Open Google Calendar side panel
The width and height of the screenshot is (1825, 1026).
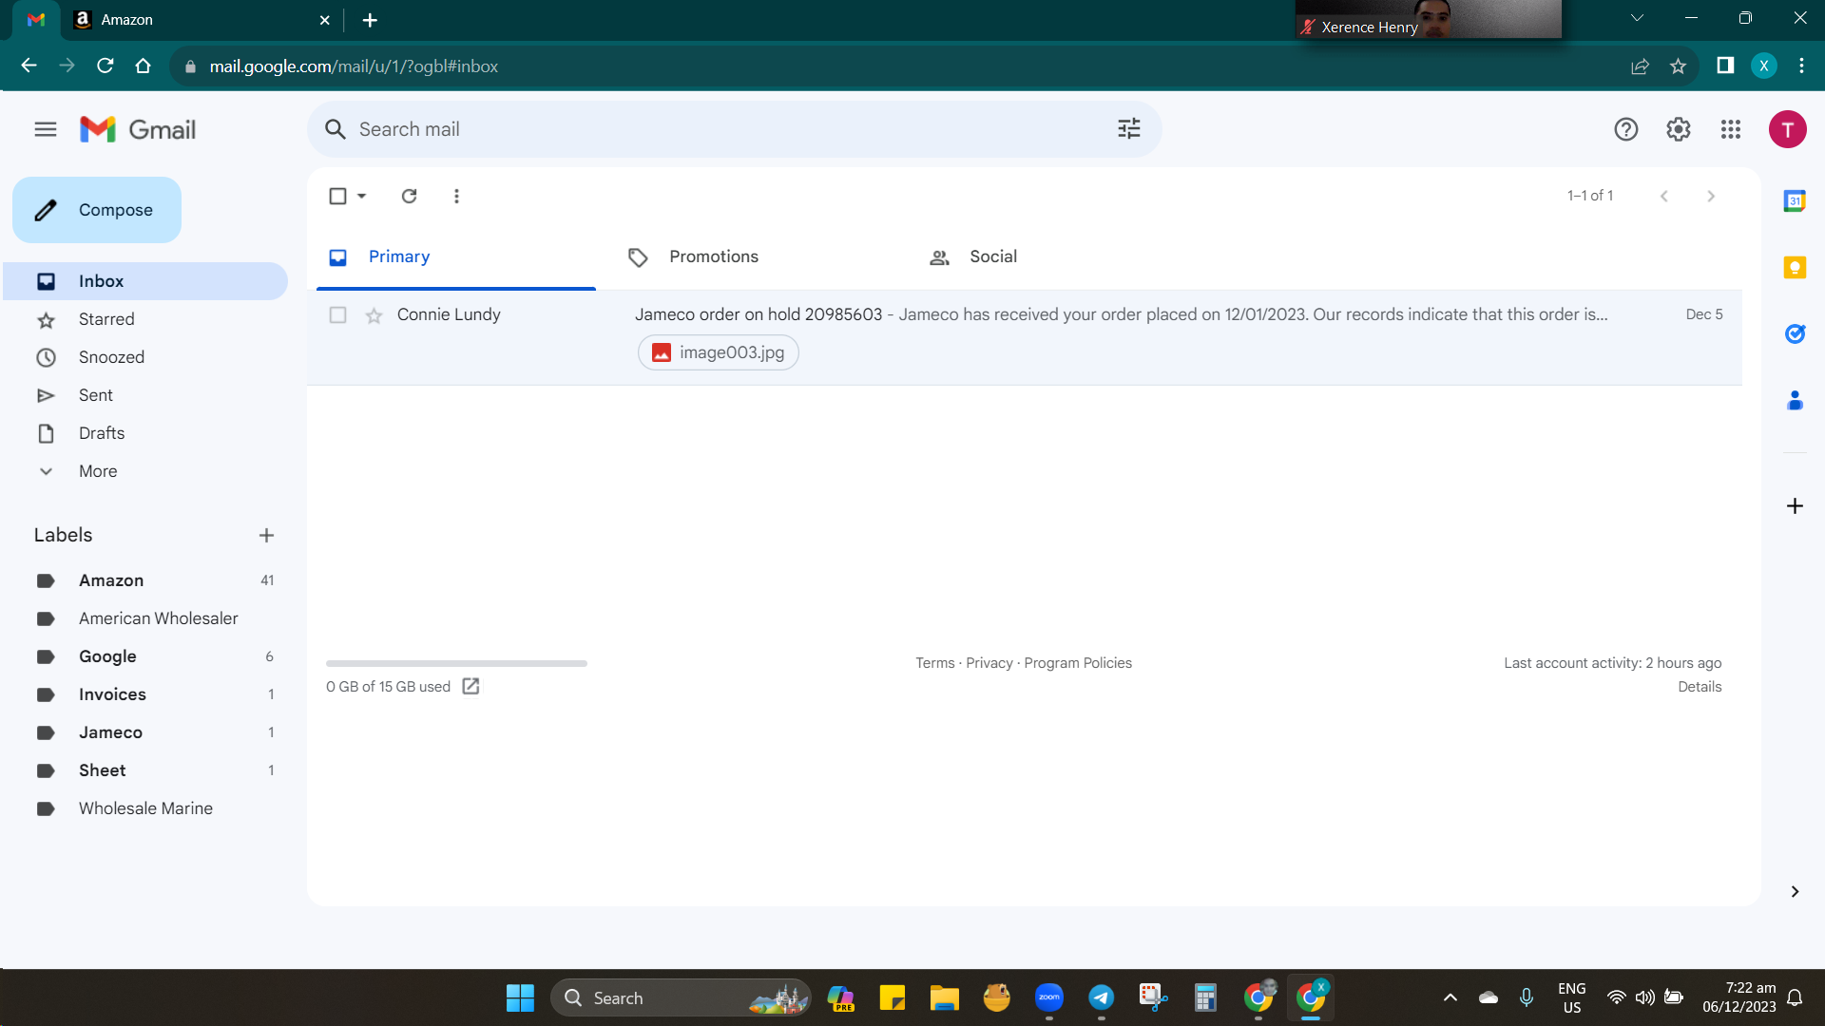point(1795,200)
